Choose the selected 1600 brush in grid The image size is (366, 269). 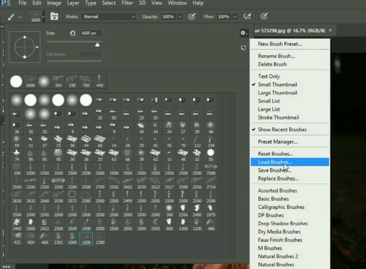[86, 239]
